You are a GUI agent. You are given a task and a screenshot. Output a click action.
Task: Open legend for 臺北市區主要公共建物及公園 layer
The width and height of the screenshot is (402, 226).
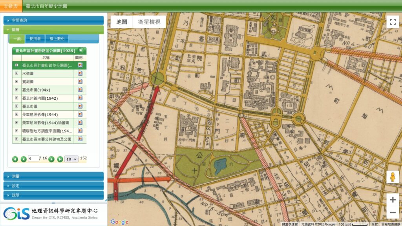[80, 139]
